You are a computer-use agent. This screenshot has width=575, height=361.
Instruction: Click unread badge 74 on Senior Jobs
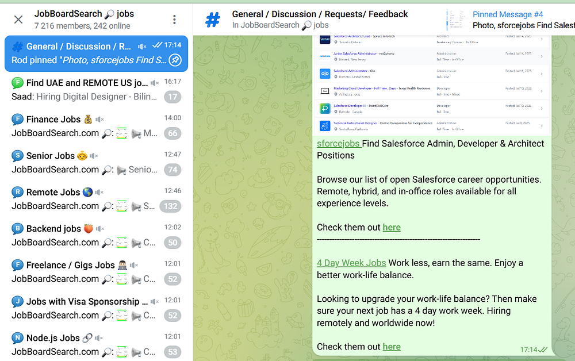(172, 170)
